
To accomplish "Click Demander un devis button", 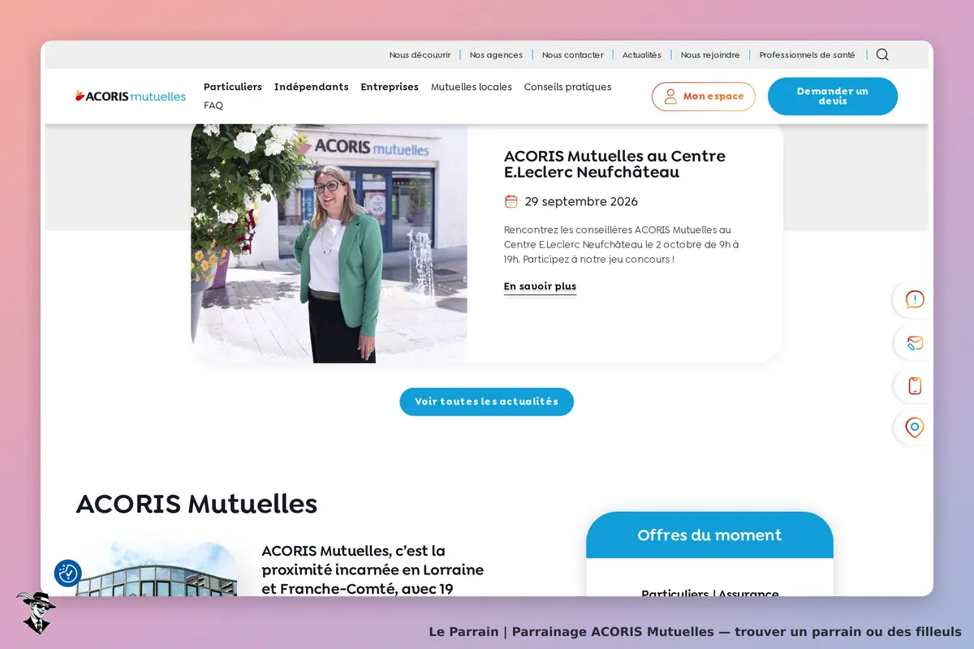I will click(x=833, y=97).
